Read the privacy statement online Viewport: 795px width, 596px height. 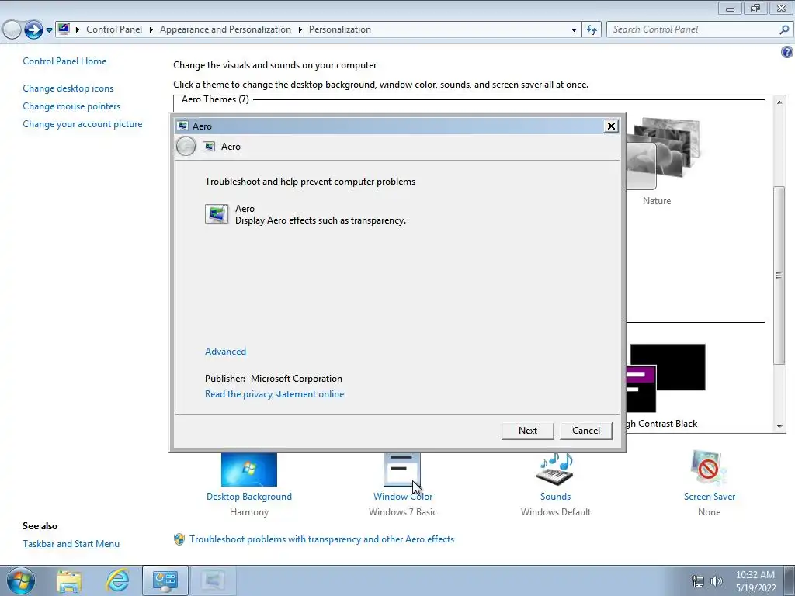(x=274, y=393)
